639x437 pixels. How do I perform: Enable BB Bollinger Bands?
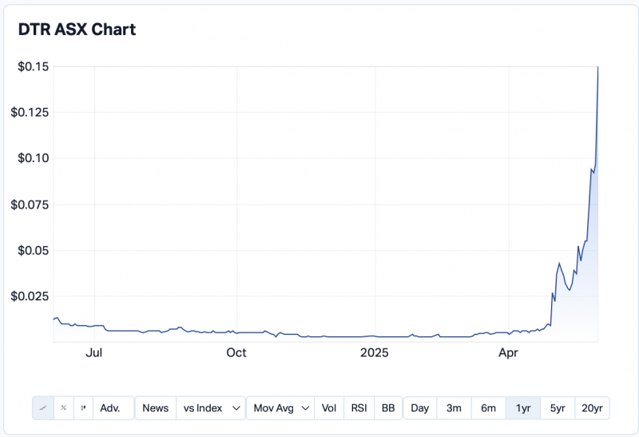[388, 408]
